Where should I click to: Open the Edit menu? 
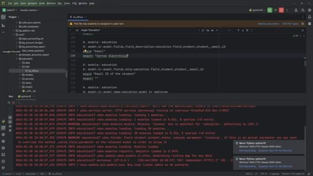[x=16, y=3]
